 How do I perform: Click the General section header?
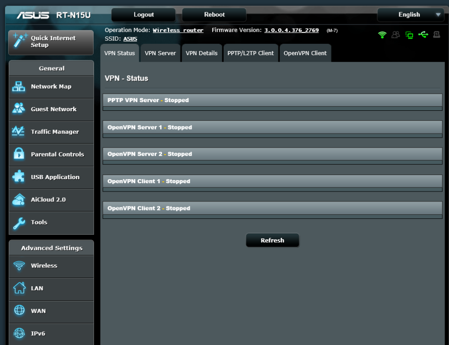click(51, 68)
